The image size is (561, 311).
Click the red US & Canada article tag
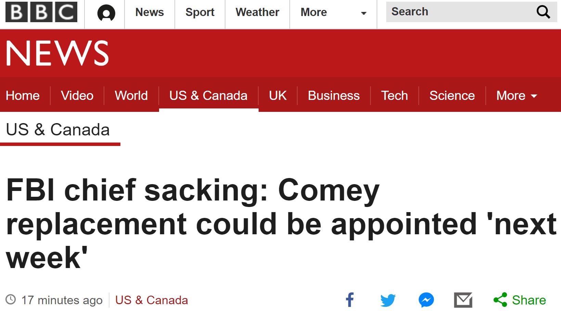click(152, 300)
